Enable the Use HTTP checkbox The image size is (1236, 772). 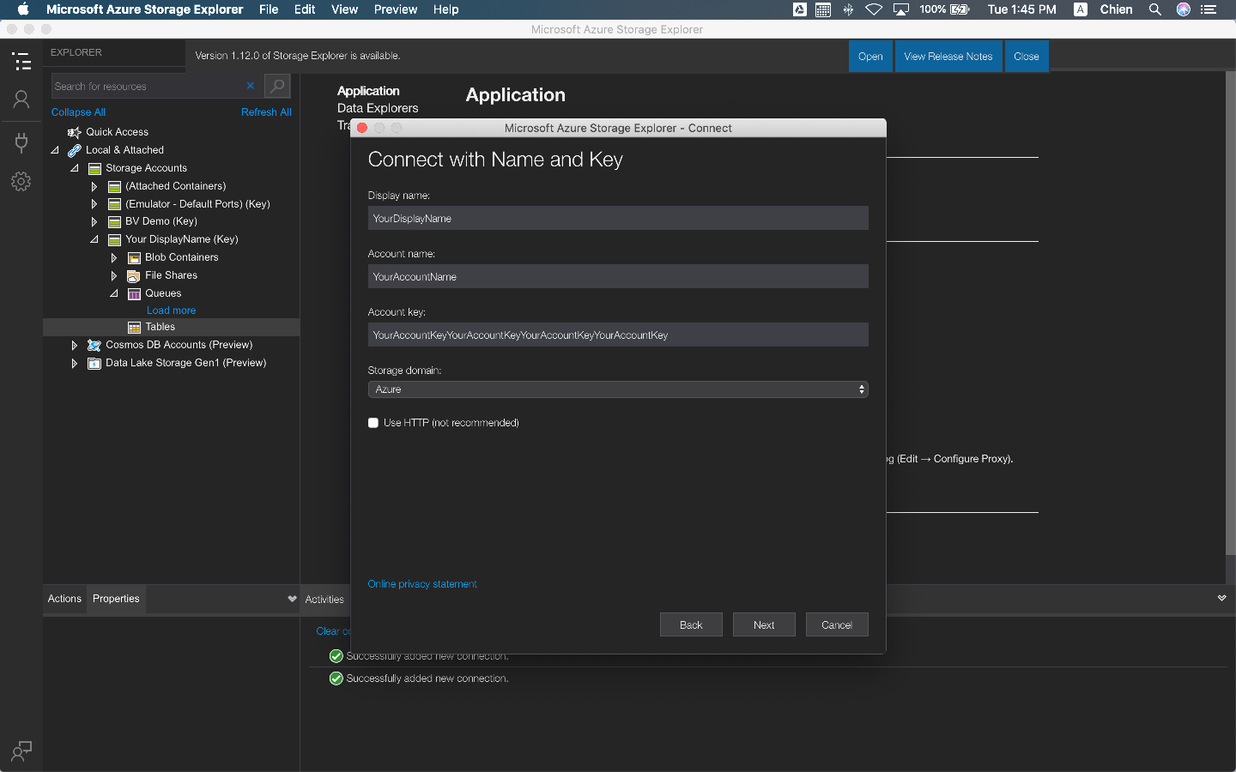pos(373,423)
